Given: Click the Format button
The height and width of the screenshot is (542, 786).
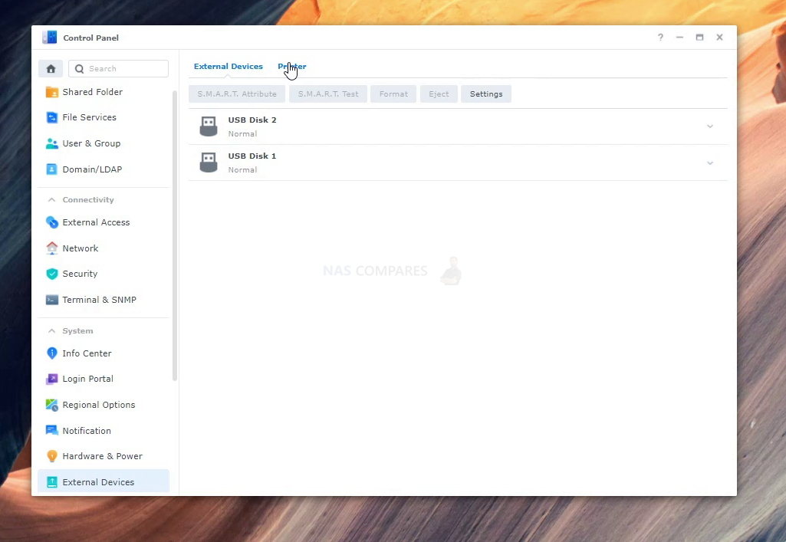Looking at the screenshot, I should (x=393, y=94).
